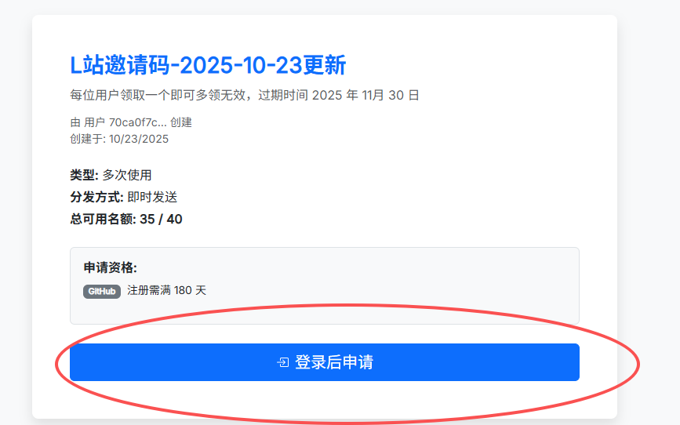680x425 pixels.
Task: Click the creator ID 70ca0f7c... text
Action: click(137, 122)
